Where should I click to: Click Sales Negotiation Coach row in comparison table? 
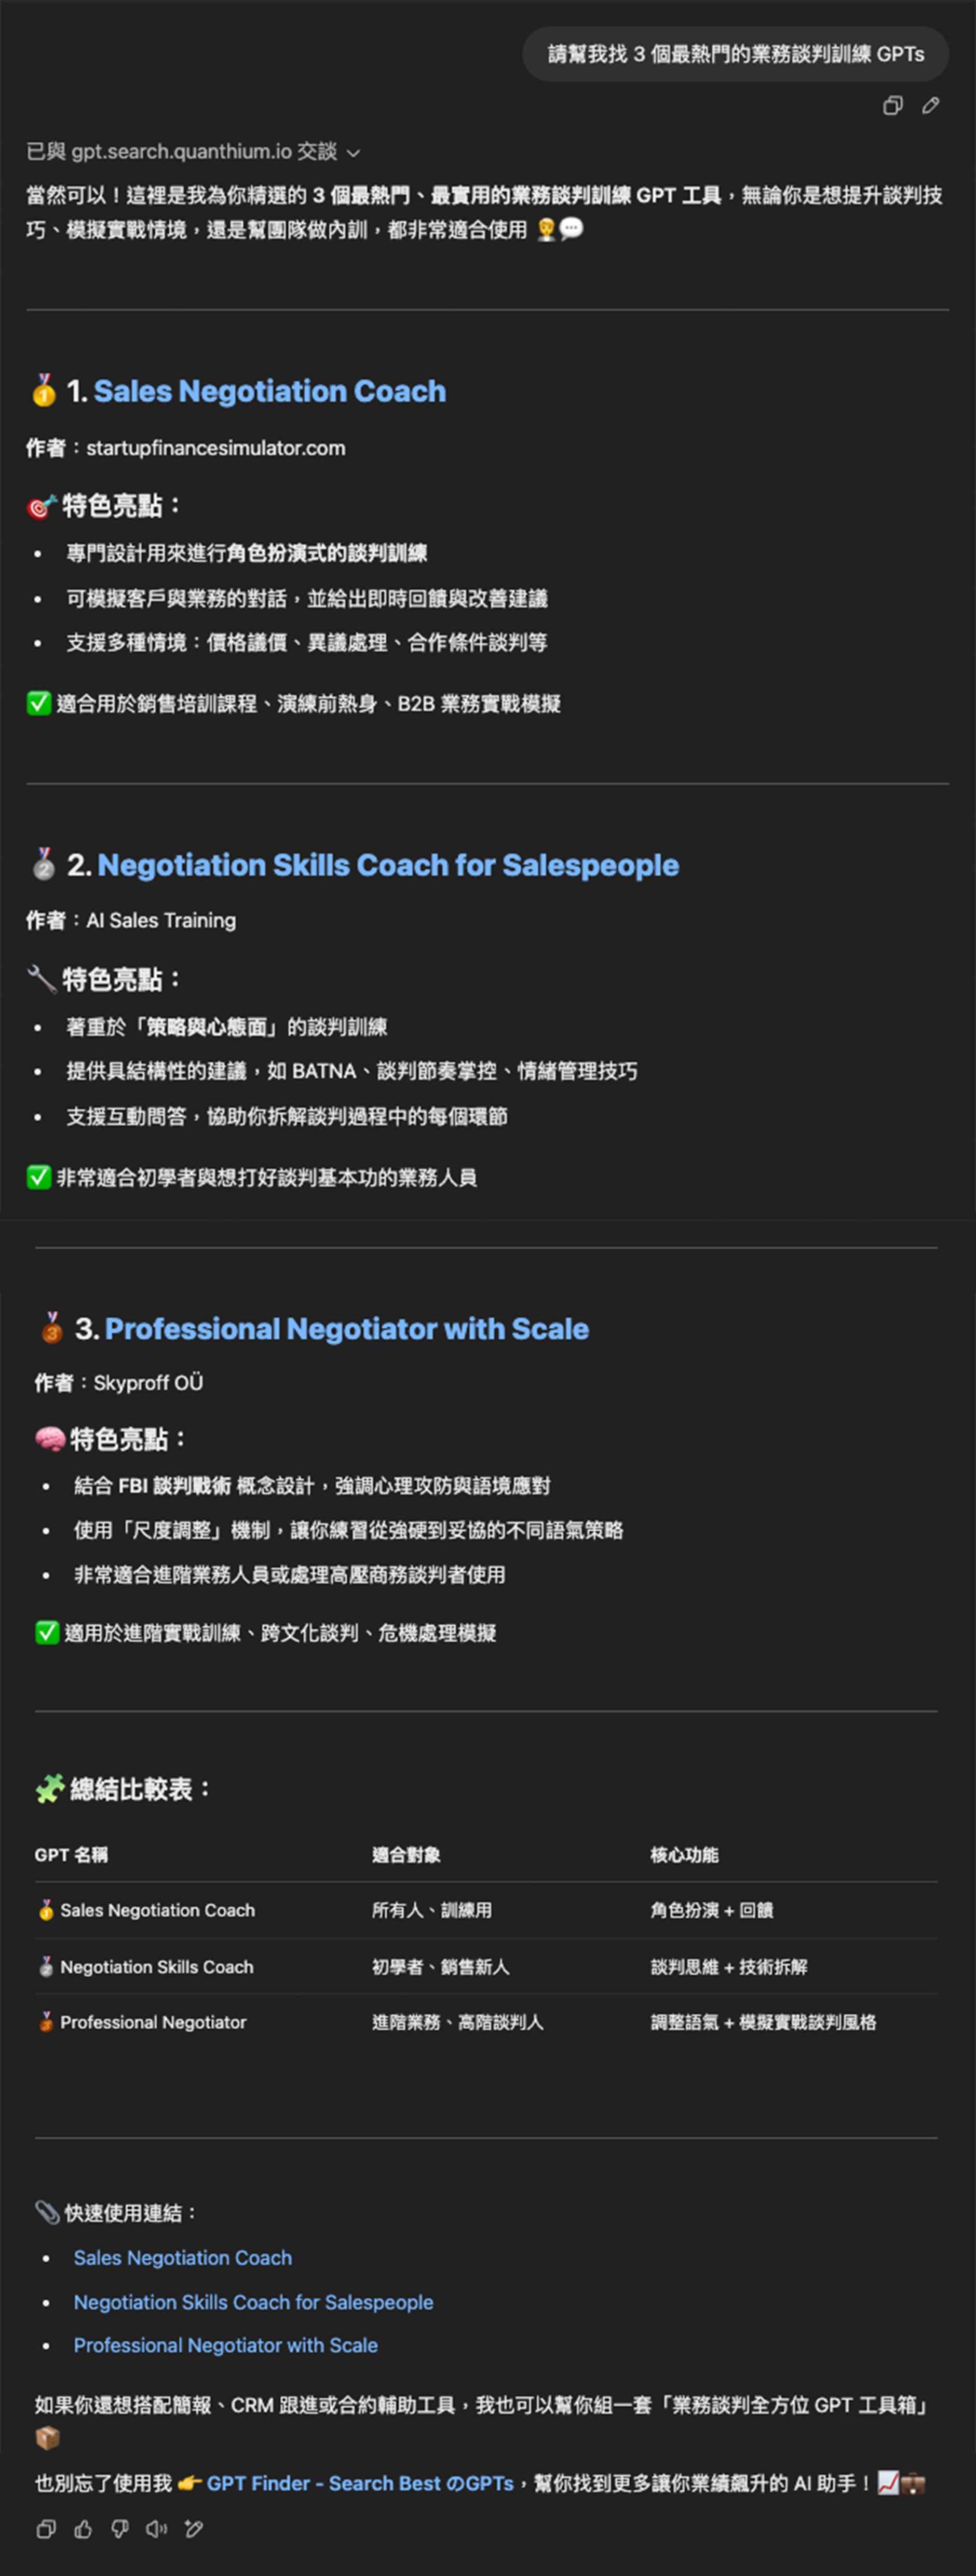[x=486, y=1910]
